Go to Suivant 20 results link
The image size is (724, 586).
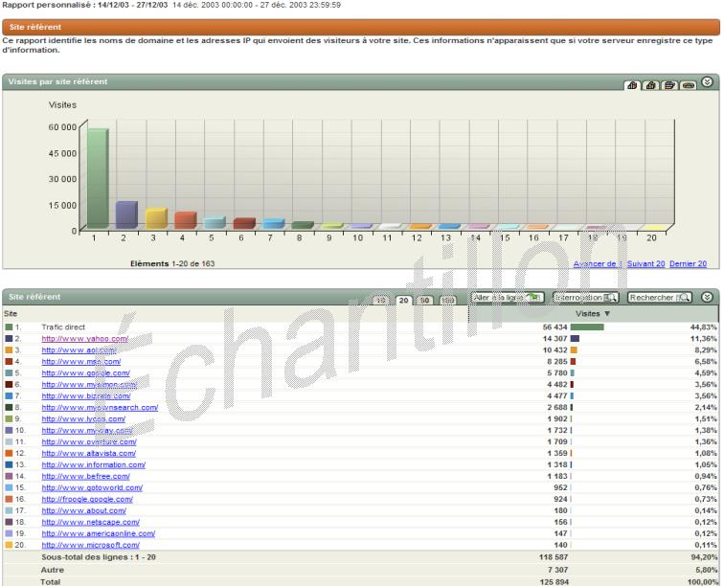[x=645, y=264]
